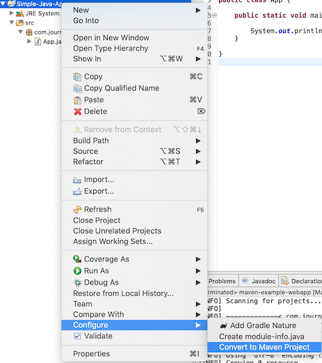The width and height of the screenshot is (322, 363).
Task: Click the System.out.println code line
Action: point(286,31)
